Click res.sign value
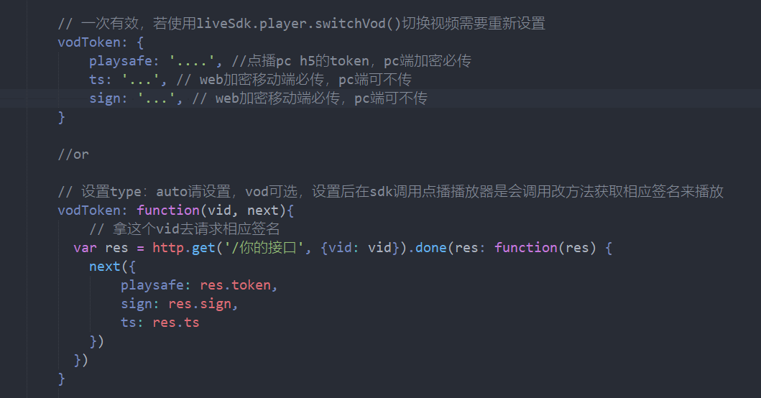Viewport: 761px width, 398px height. (203, 304)
